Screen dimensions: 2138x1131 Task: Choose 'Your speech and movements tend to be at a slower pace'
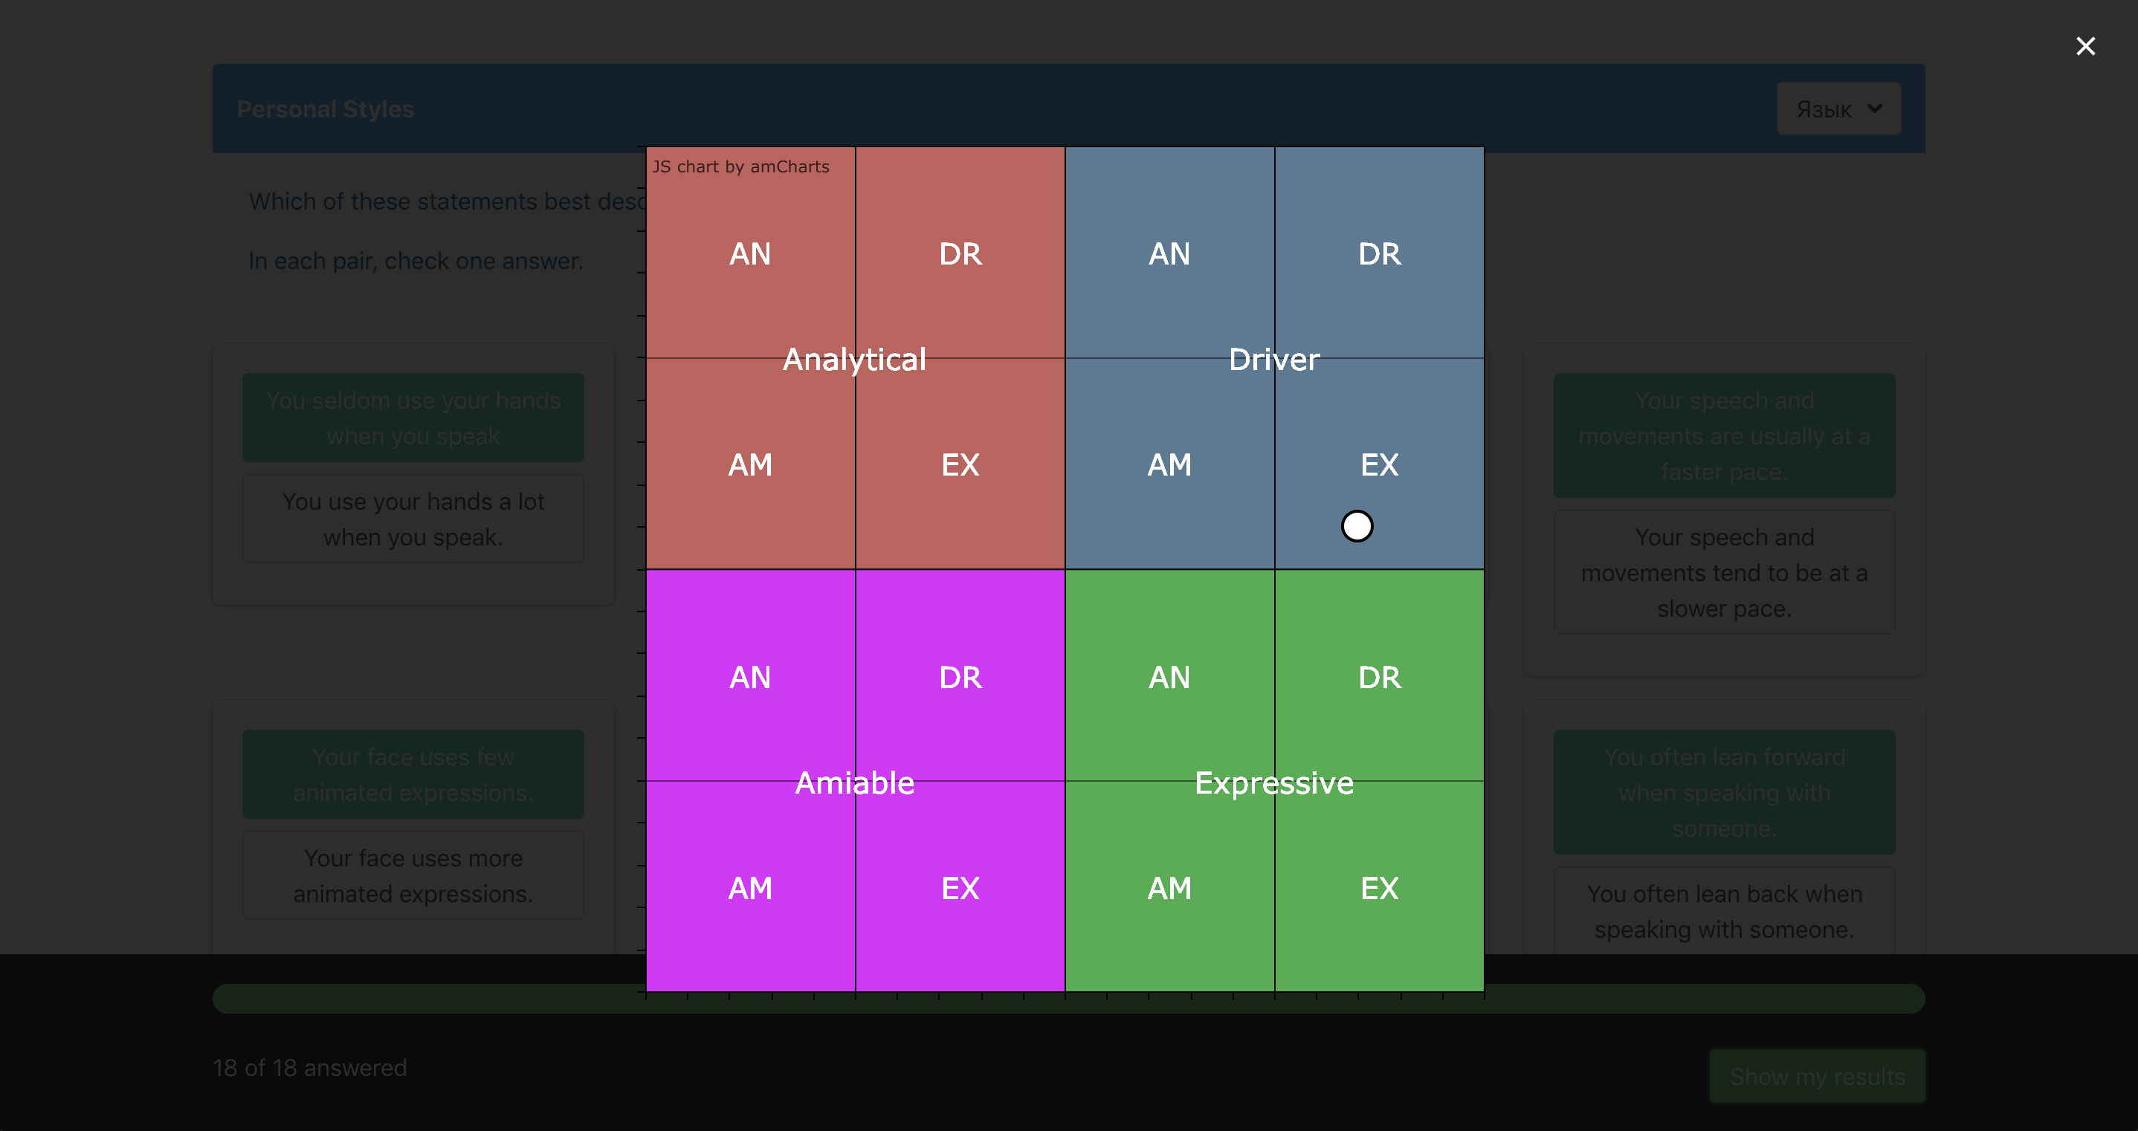(1724, 572)
